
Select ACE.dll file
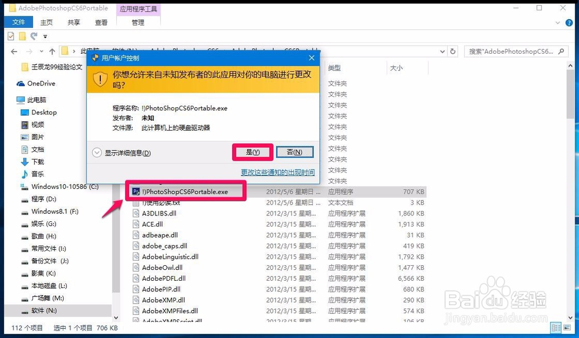(152, 224)
